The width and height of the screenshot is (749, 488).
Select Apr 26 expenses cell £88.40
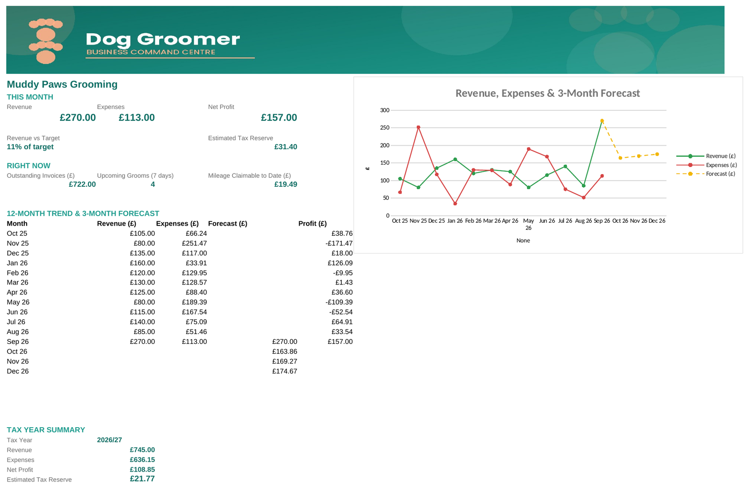coord(196,292)
